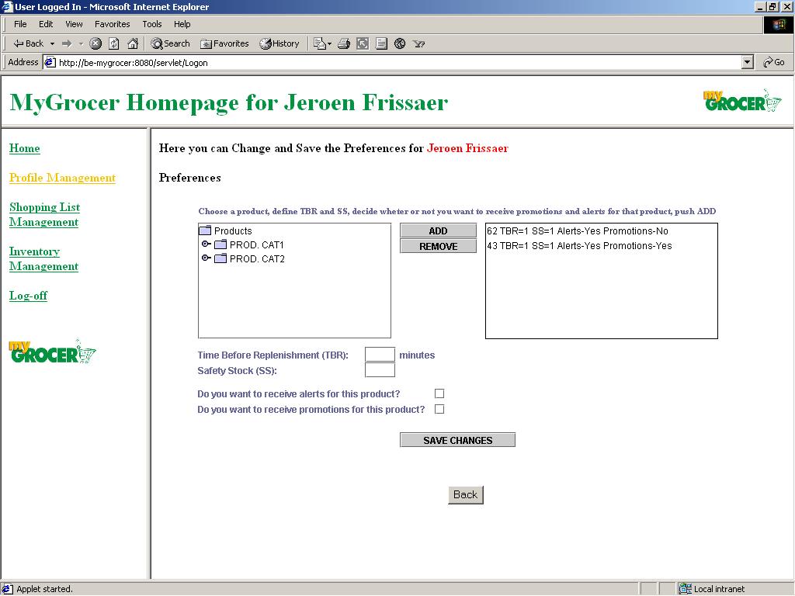795x596 pixels.
Task: Click the ADD button
Action: (x=438, y=231)
